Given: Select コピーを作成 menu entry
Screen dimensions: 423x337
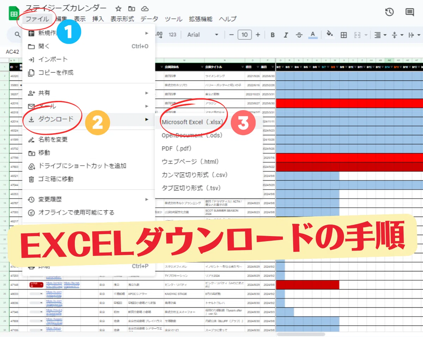Looking at the screenshot, I should [88, 73].
